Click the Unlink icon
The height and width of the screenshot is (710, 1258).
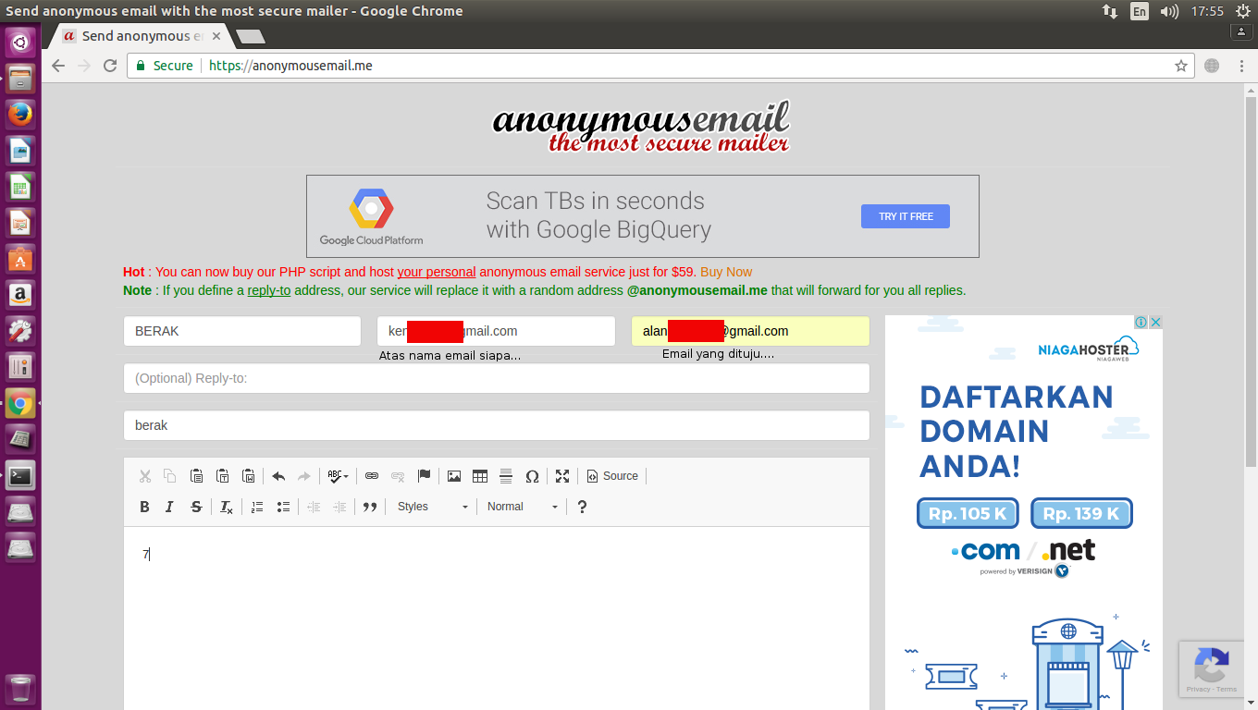pyautogui.click(x=398, y=476)
